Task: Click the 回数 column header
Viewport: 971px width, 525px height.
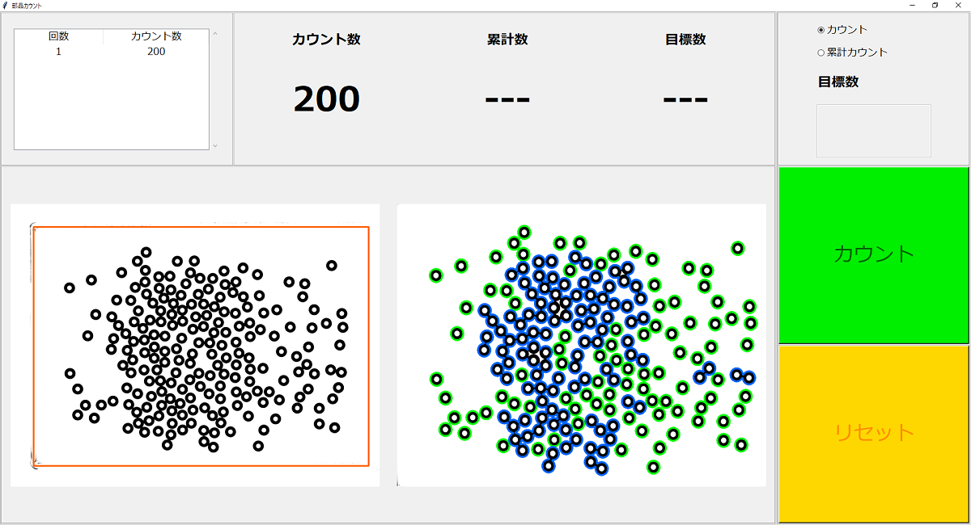Action: 58,36
